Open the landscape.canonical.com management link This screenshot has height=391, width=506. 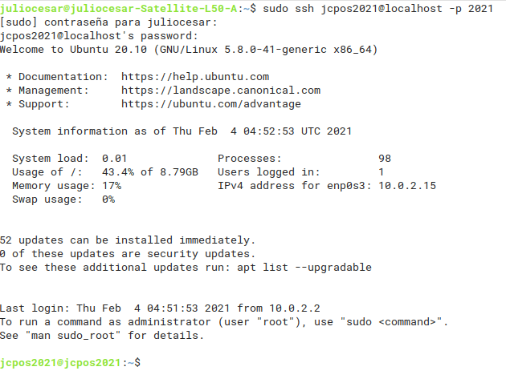point(220,91)
